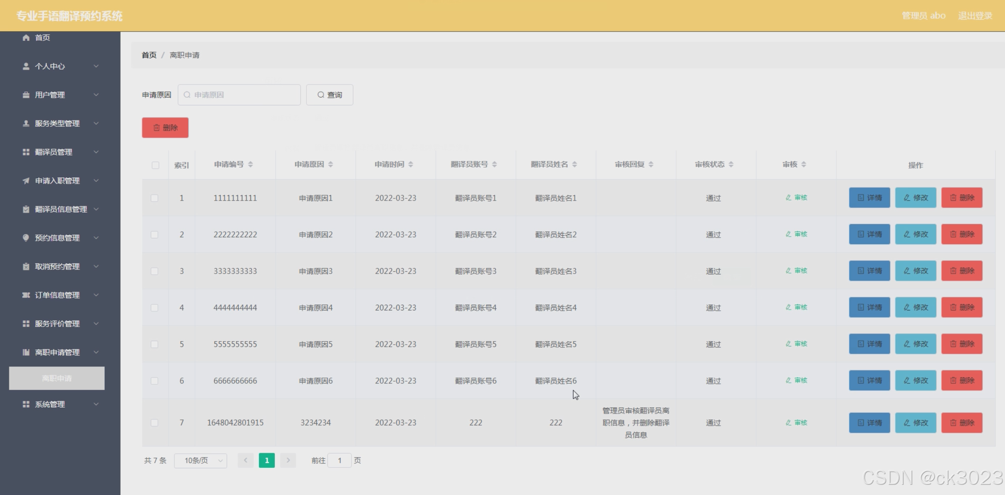Select row 7 checkbox
1005x495 pixels.
point(154,423)
